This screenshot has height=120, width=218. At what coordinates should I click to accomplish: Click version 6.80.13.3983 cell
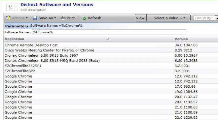pos(186,61)
